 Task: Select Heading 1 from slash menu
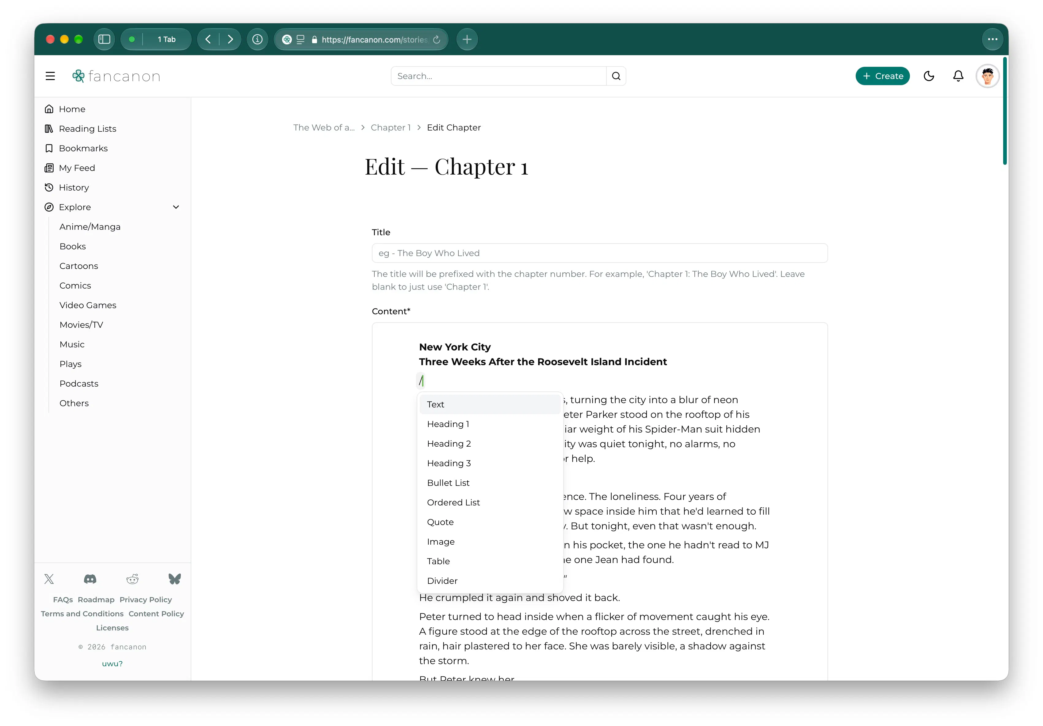click(x=490, y=424)
